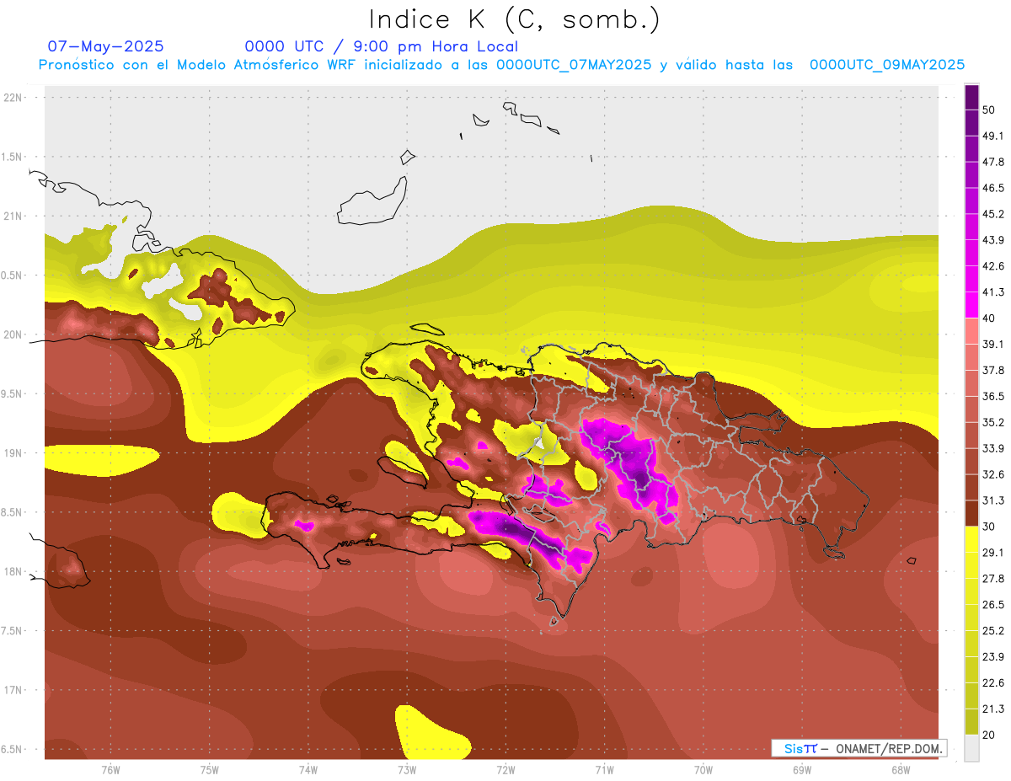Image resolution: width=1011 pixels, height=781 pixels.
Task: Click the "75W" longitude axis label
Action: [x=210, y=770]
